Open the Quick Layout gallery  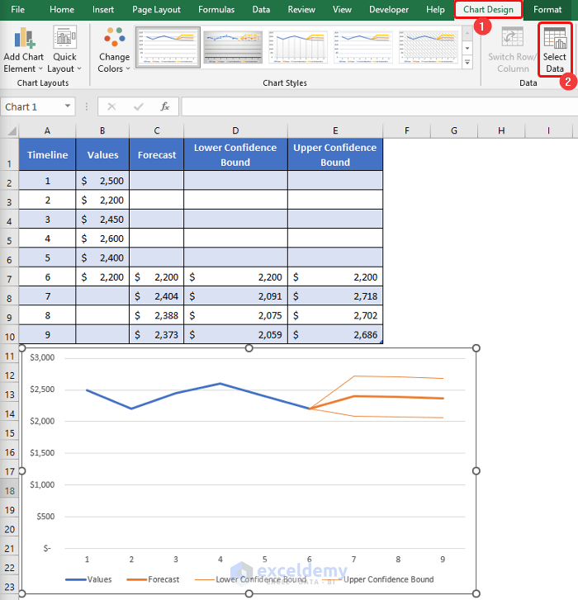[64, 50]
